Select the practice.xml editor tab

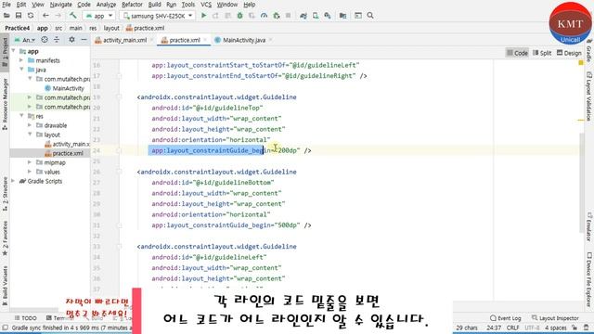coord(185,40)
